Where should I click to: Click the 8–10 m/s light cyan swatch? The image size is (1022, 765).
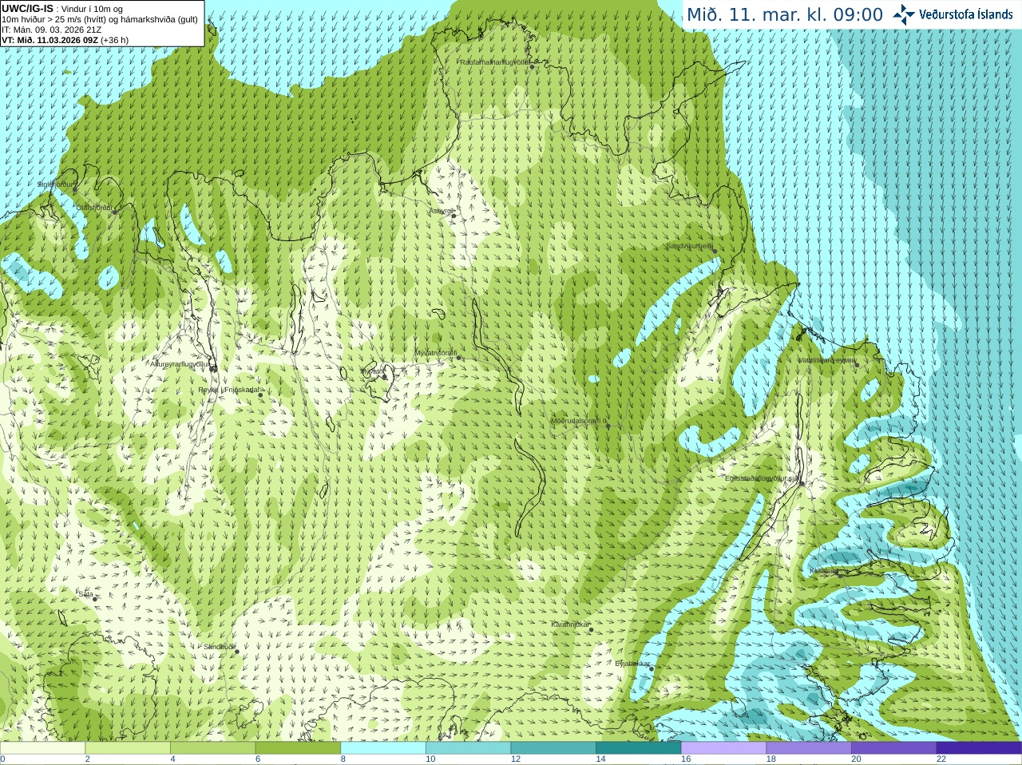pyautogui.click(x=383, y=748)
